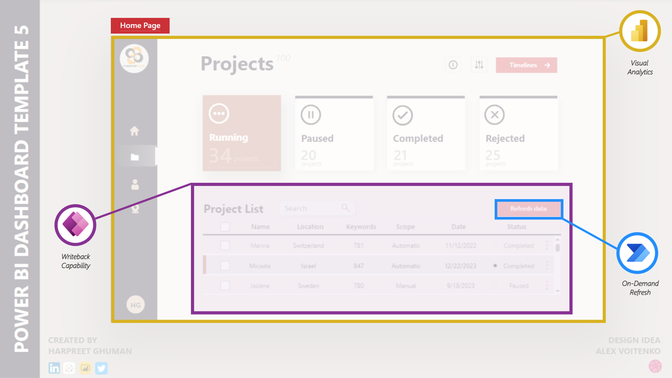The width and height of the screenshot is (672, 378).
Task: Open the Home icon in sidebar
Action: point(135,130)
